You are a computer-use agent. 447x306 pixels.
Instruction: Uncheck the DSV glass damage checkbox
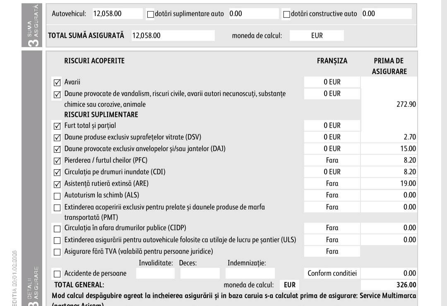click(x=57, y=138)
